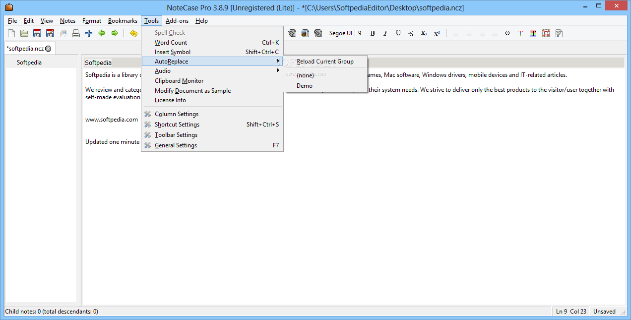Create a new document with toolbar icon
The width and height of the screenshot is (631, 320).
[11, 33]
